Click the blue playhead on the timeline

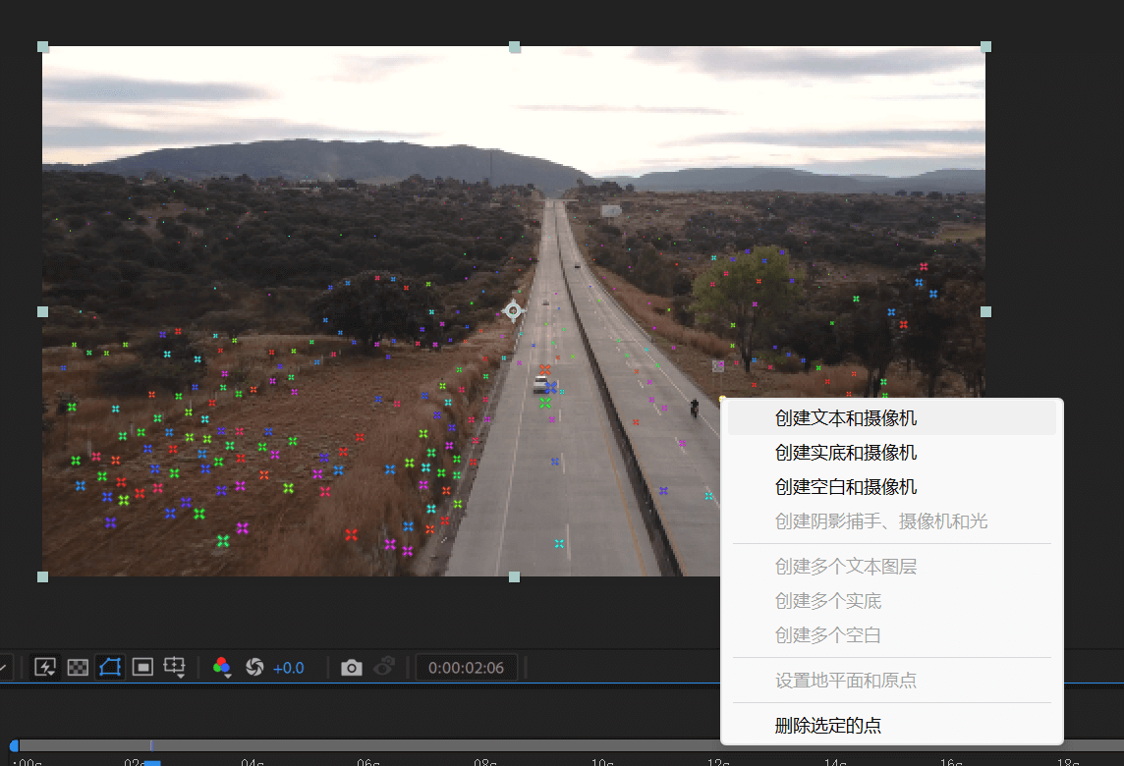[x=152, y=762]
